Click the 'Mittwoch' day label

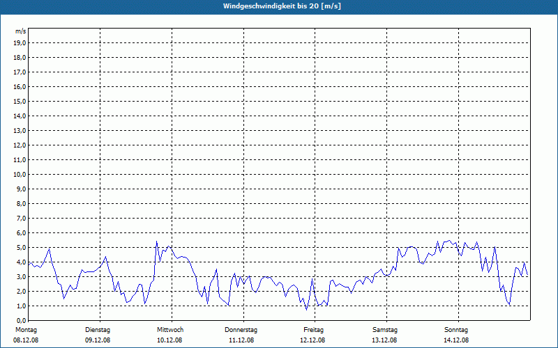tap(170, 330)
